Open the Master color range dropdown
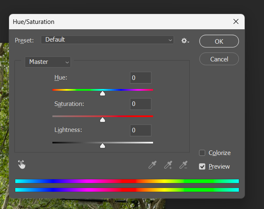 pos(48,62)
